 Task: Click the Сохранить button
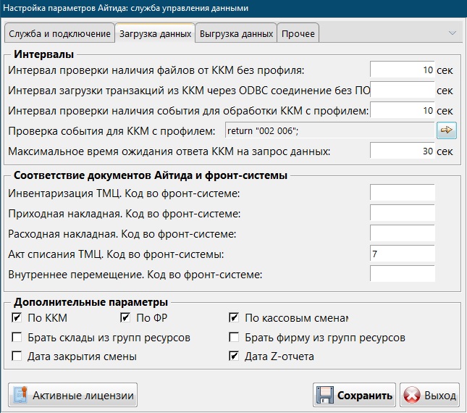point(354,395)
